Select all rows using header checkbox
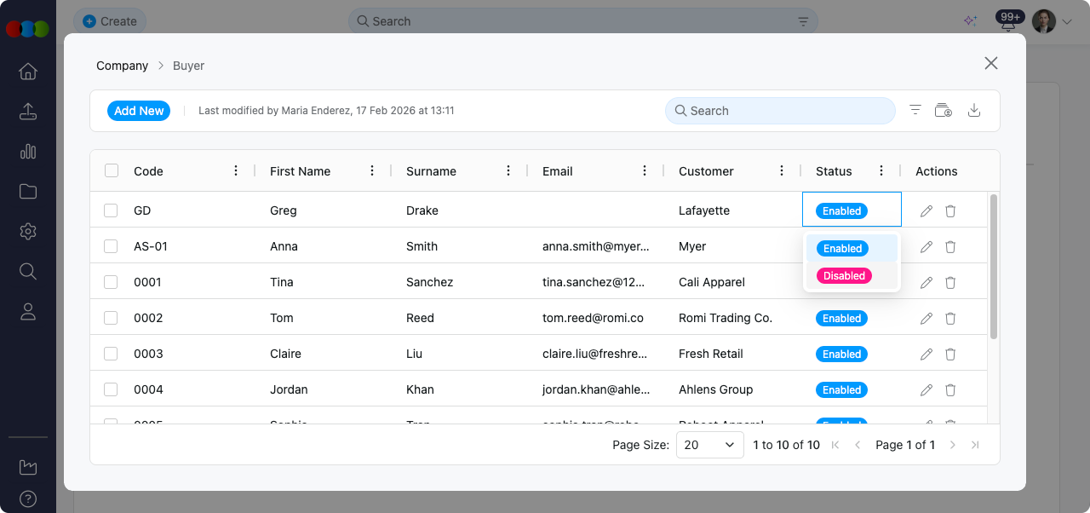This screenshot has height=513, width=1090. click(112, 170)
